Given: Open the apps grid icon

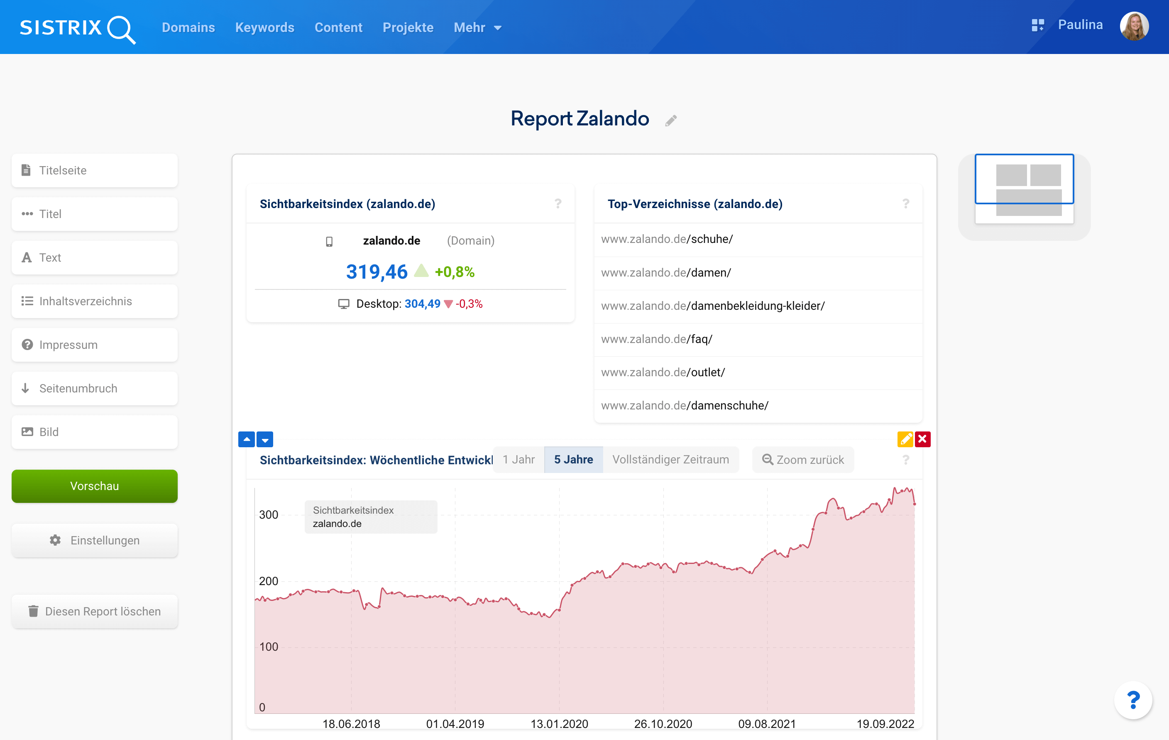Looking at the screenshot, I should pyautogui.click(x=1037, y=25).
